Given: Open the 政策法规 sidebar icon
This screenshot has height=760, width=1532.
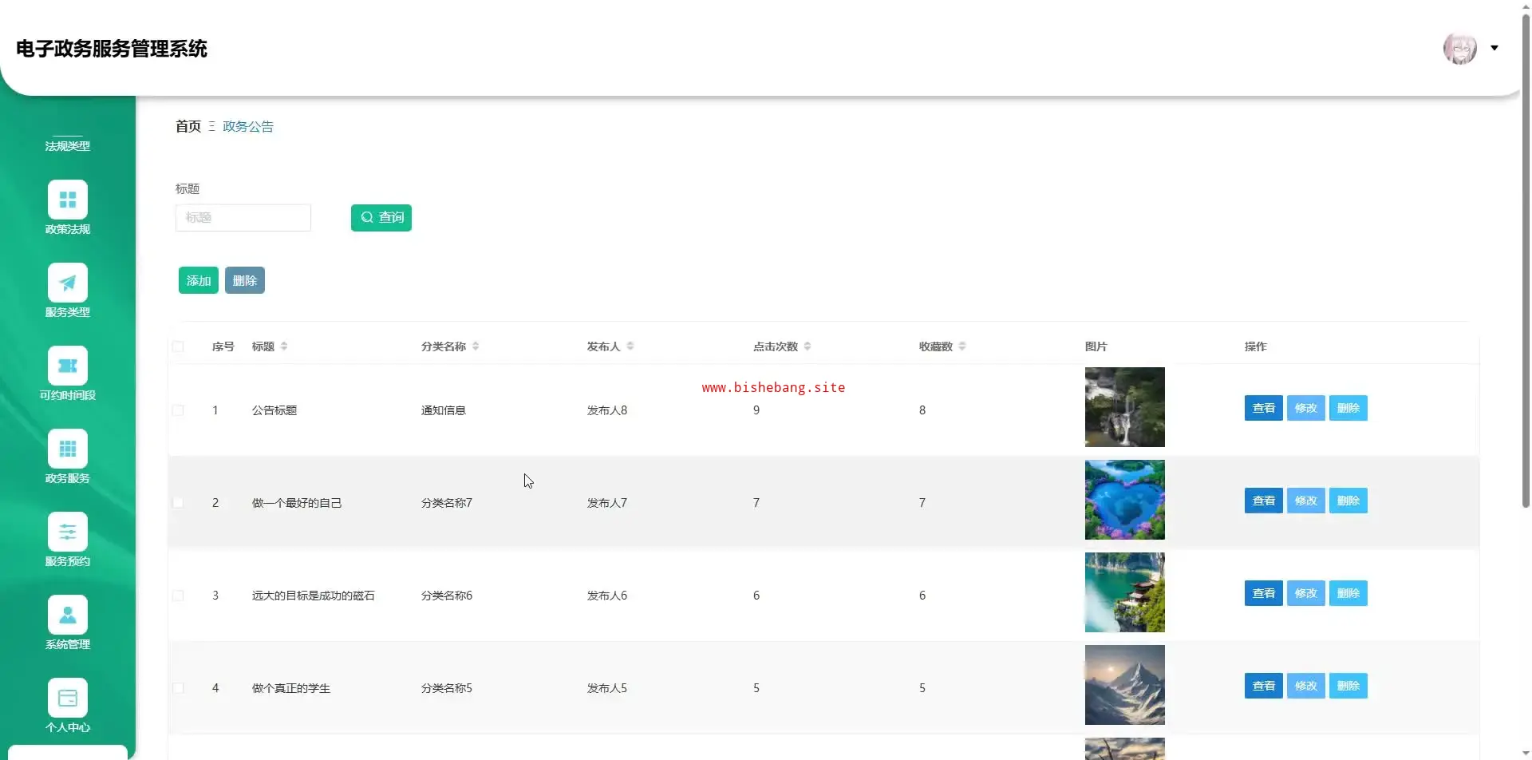Looking at the screenshot, I should 68,200.
